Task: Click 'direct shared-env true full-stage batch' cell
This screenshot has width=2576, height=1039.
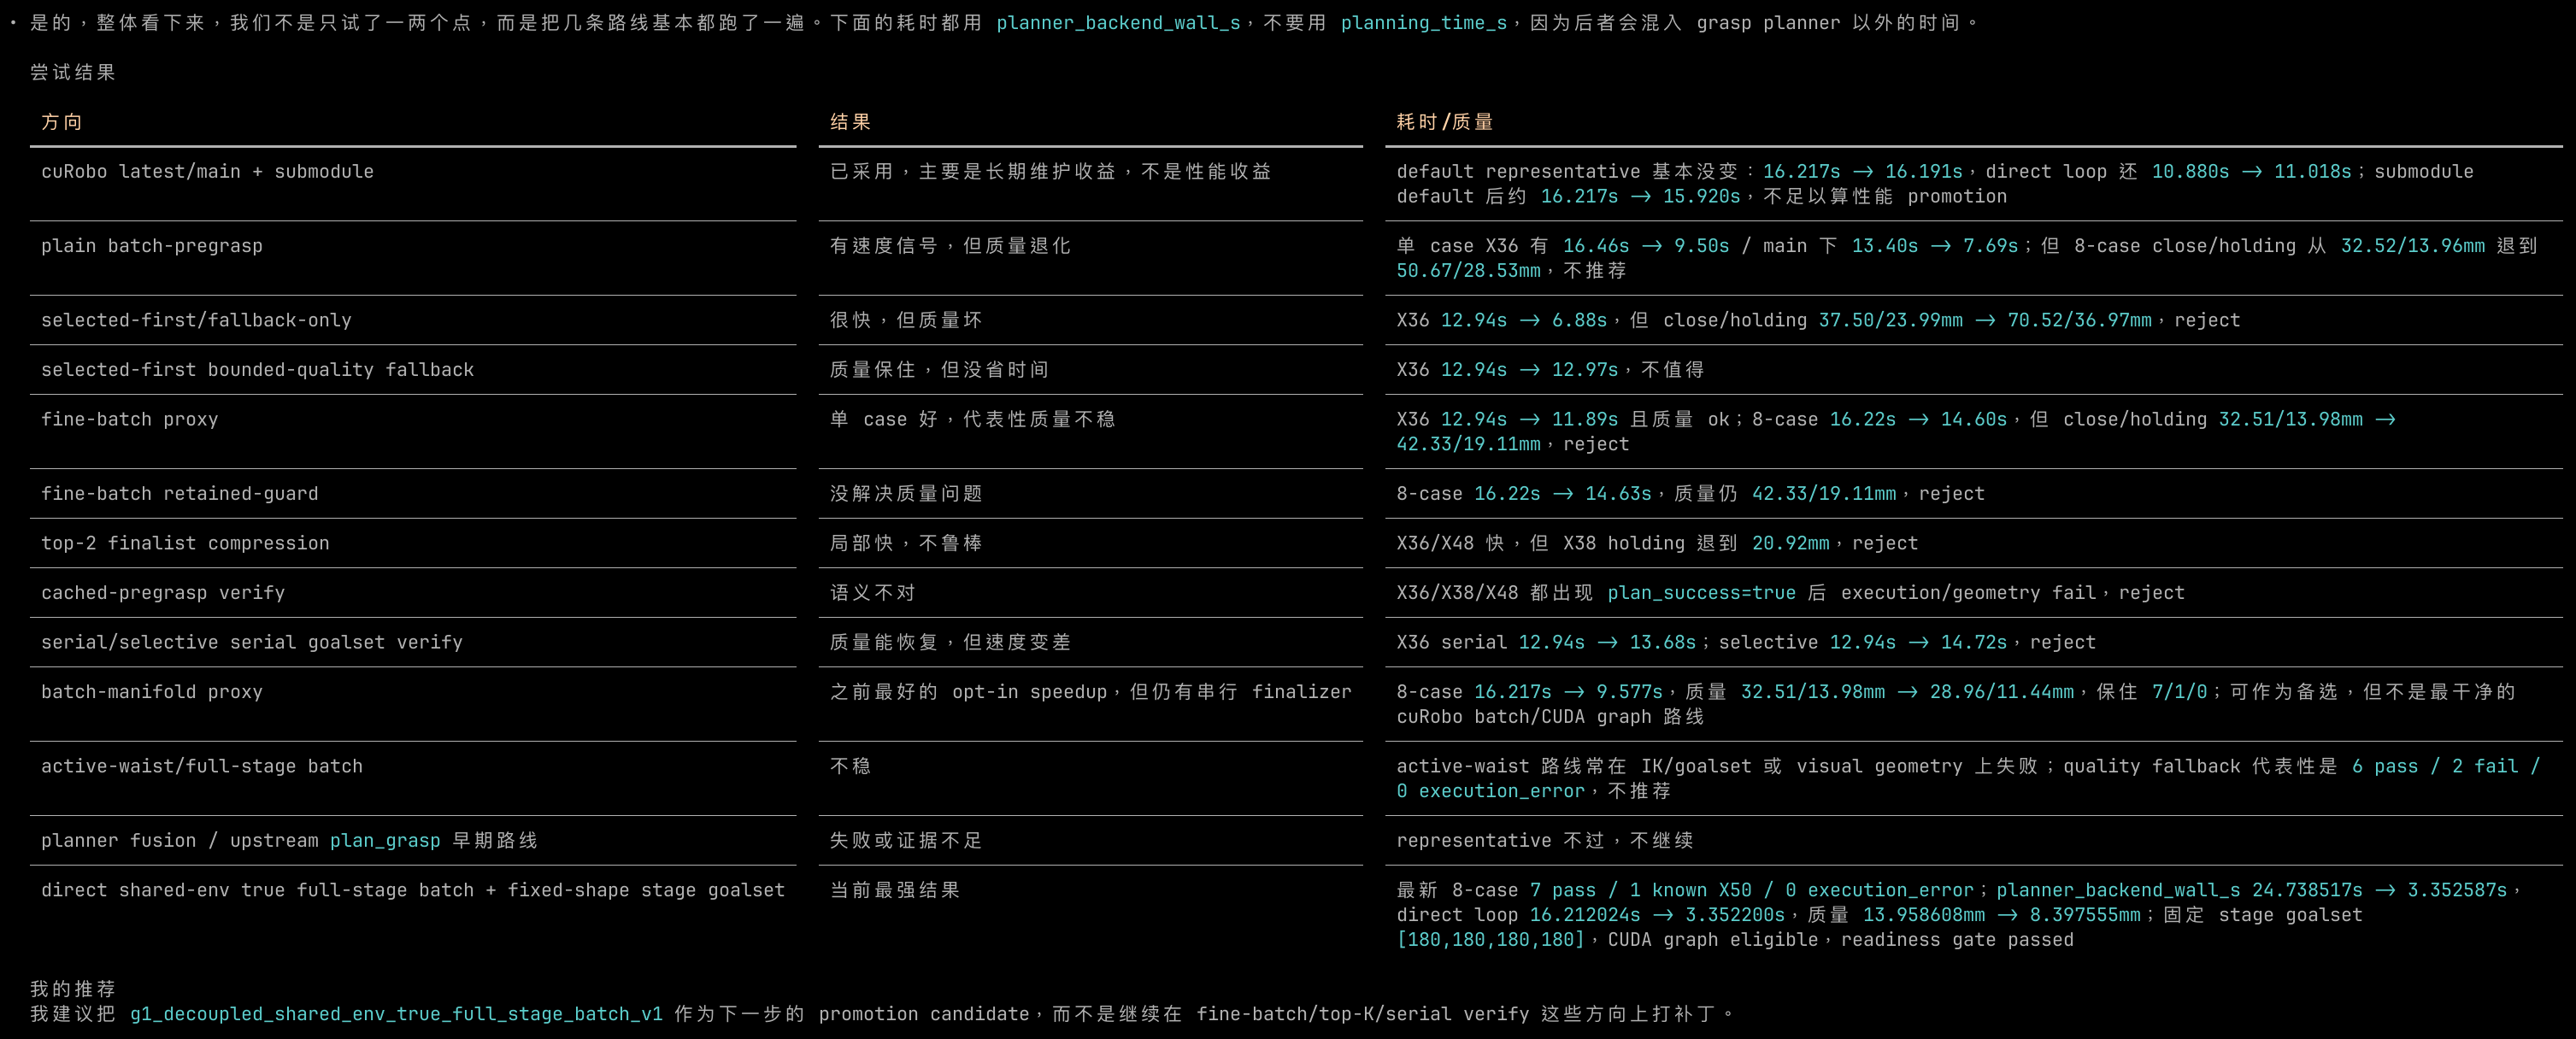Action: pyautogui.click(x=413, y=890)
